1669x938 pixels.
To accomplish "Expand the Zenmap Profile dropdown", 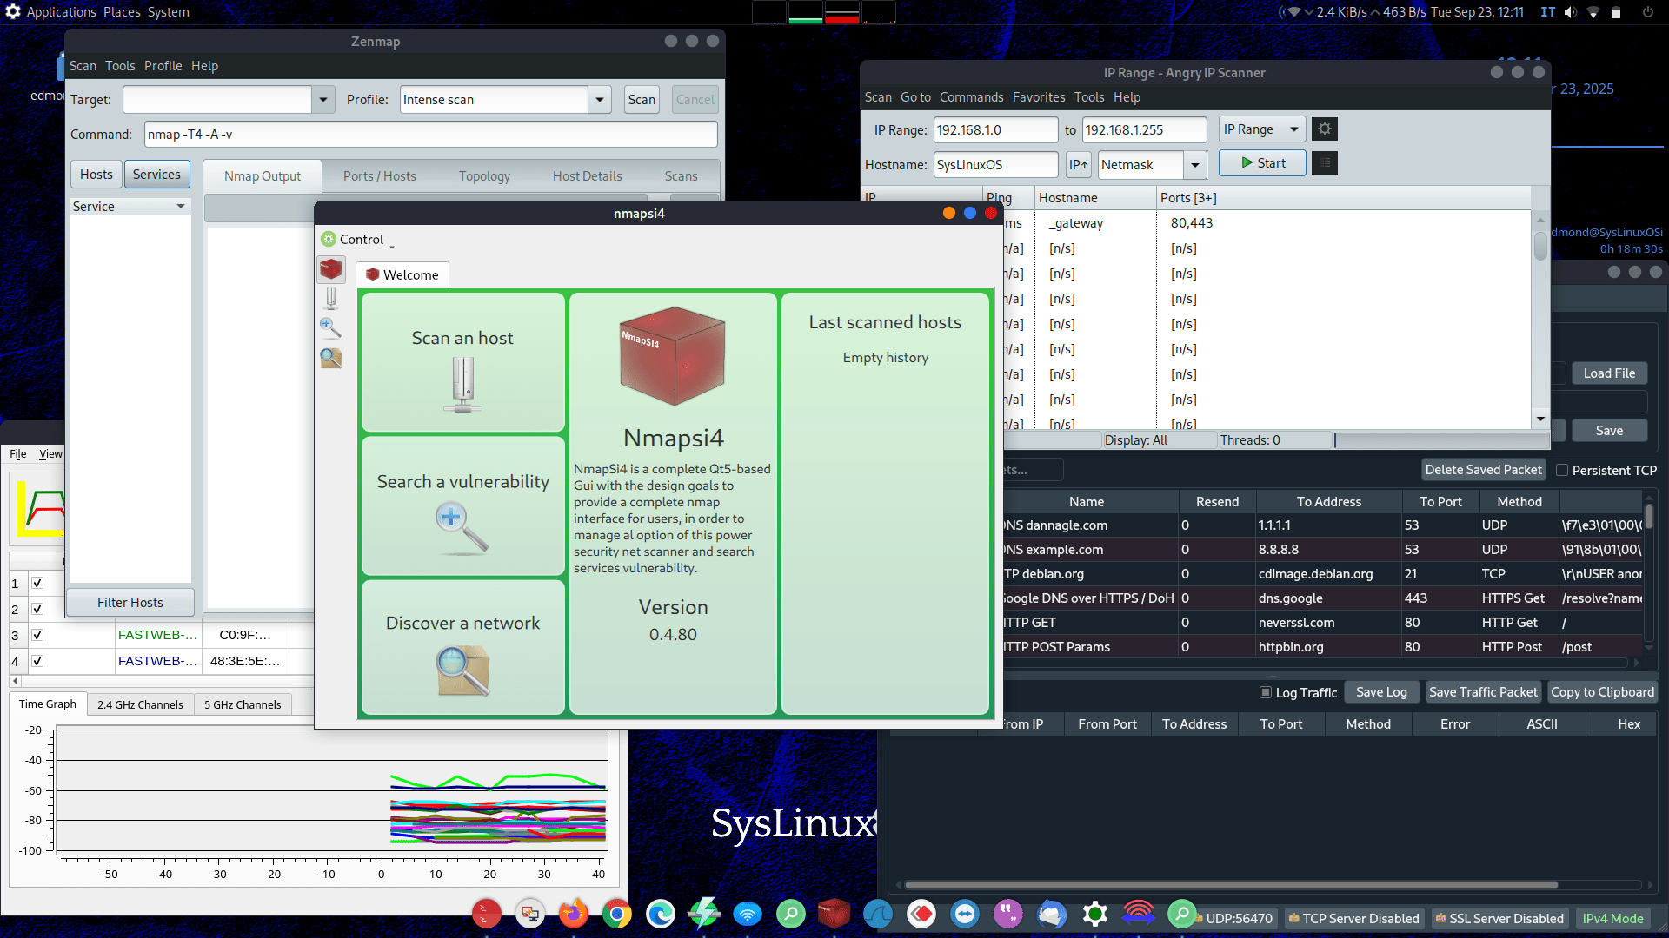I will [x=600, y=100].
